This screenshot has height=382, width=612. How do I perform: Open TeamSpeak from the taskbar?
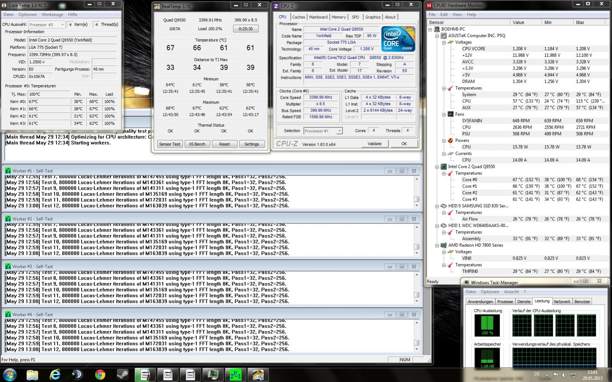[x=77, y=374]
